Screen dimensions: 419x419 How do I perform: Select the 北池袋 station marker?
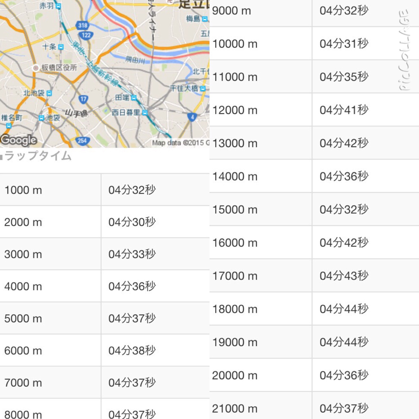pyautogui.click(x=49, y=93)
